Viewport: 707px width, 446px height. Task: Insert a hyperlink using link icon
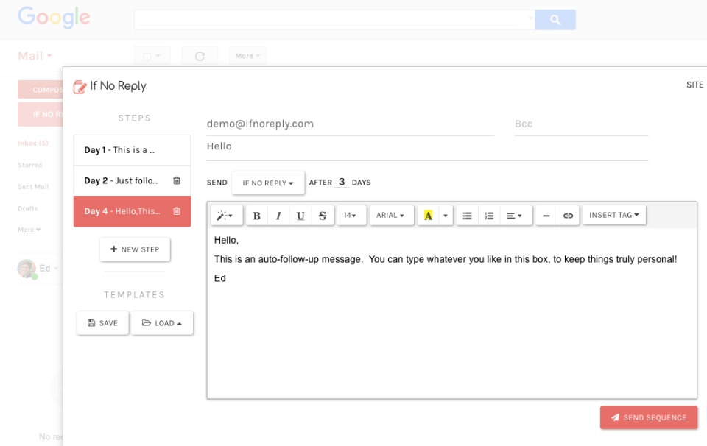tap(568, 216)
